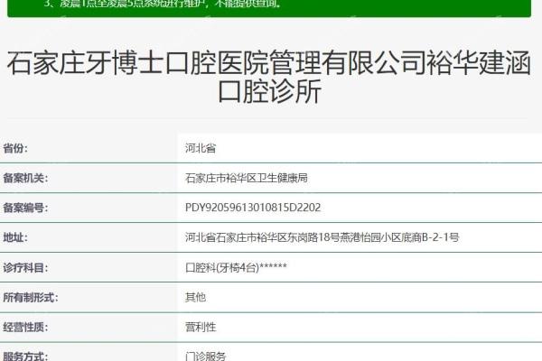Click the green maintenance notice banner text

coord(163,4)
